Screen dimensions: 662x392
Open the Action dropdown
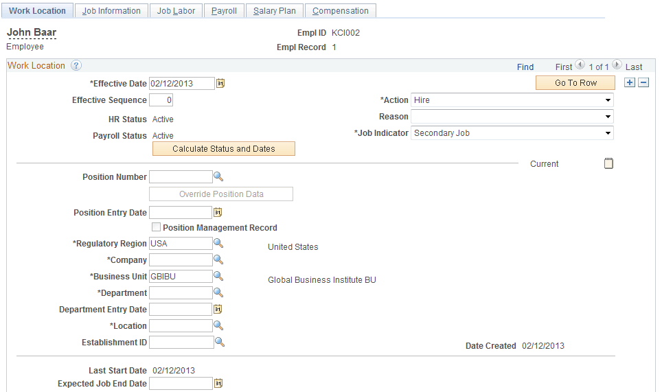pyautogui.click(x=512, y=100)
